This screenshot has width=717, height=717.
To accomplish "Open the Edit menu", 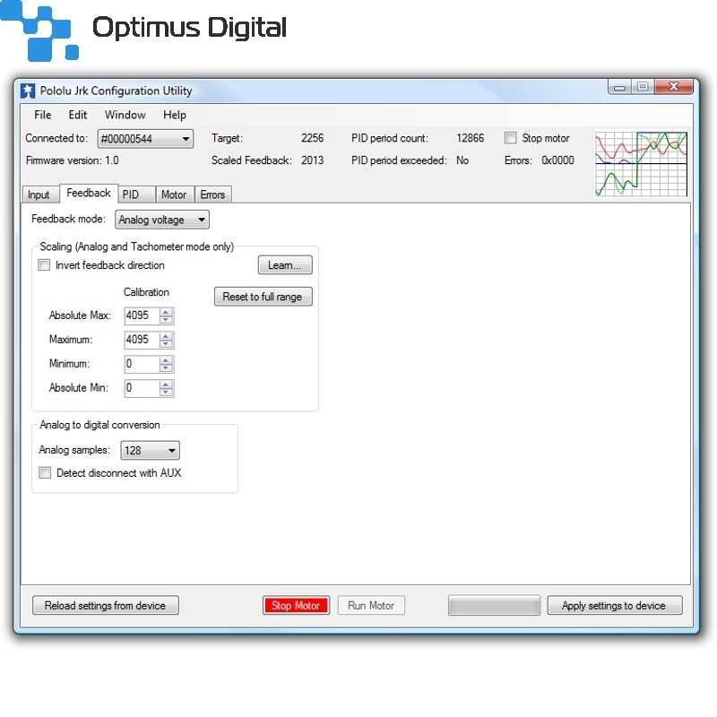I will tap(78, 115).
